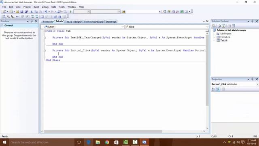The image size is (259, 146).
Task: Click View Code icon in Solution Explorer
Action: point(229,26)
